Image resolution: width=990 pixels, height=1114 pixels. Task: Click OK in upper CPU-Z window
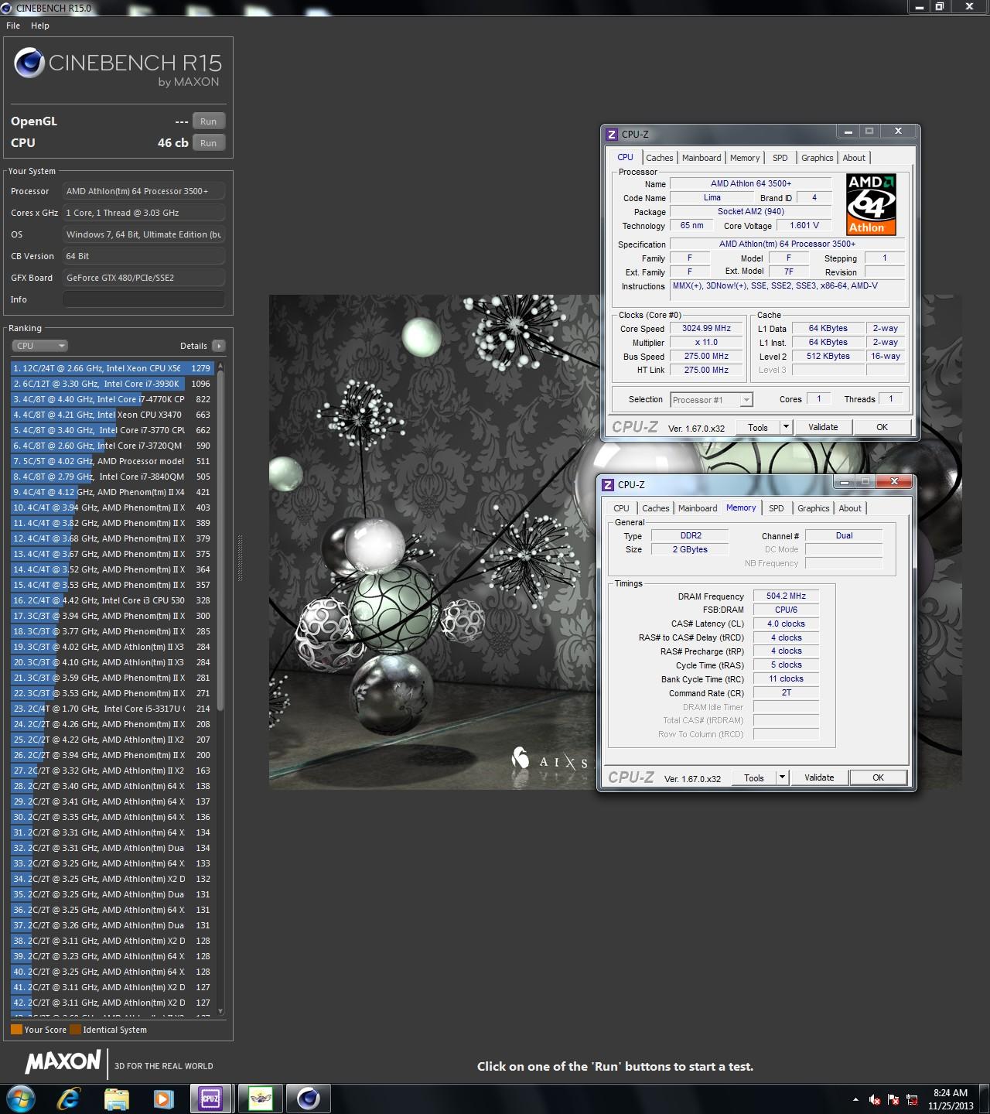click(882, 427)
